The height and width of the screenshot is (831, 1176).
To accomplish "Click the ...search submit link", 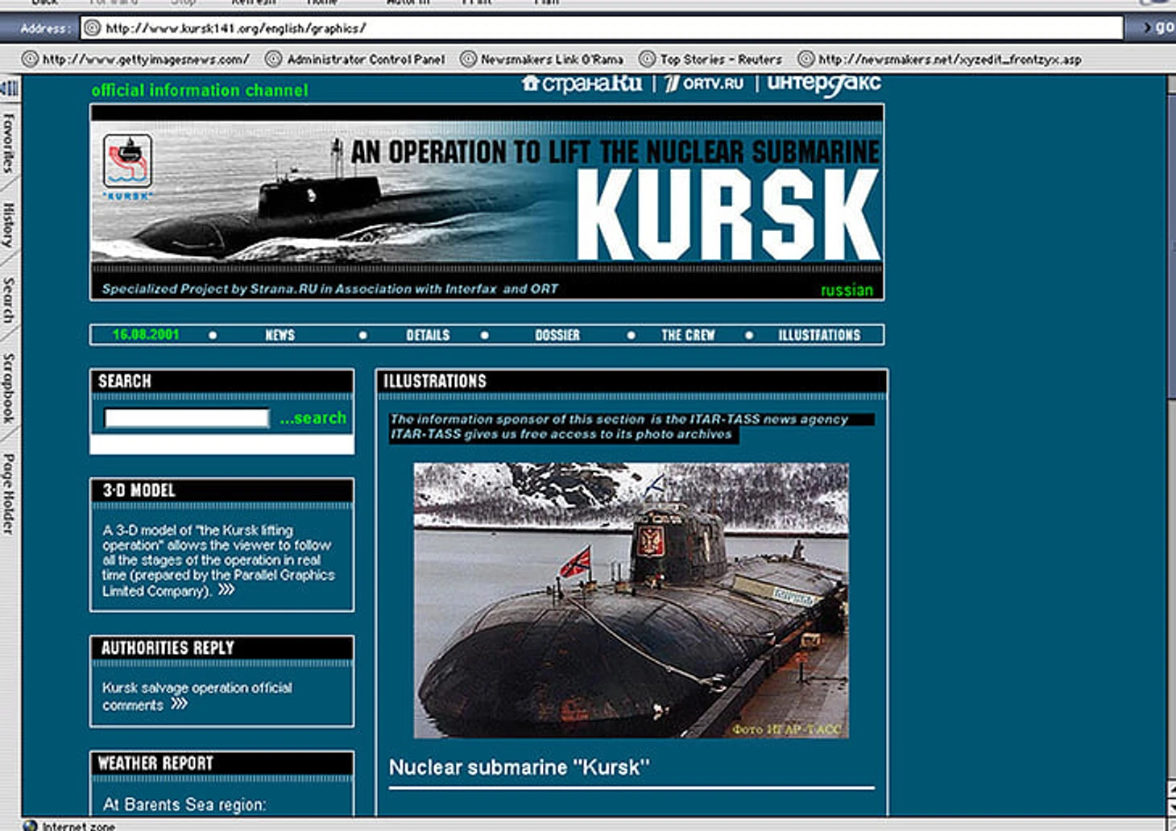I will [x=313, y=418].
